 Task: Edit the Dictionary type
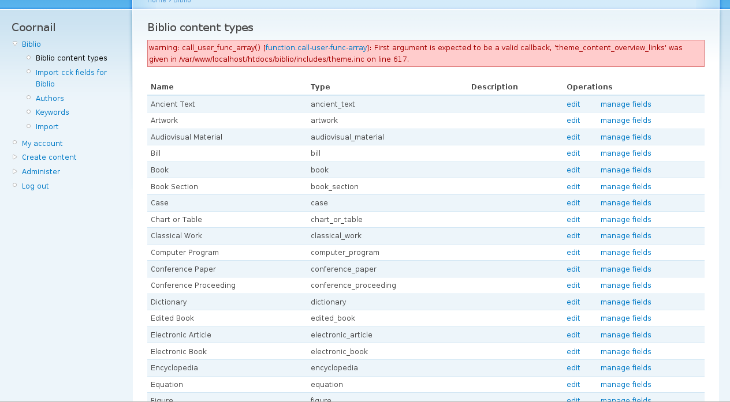(x=573, y=302)
